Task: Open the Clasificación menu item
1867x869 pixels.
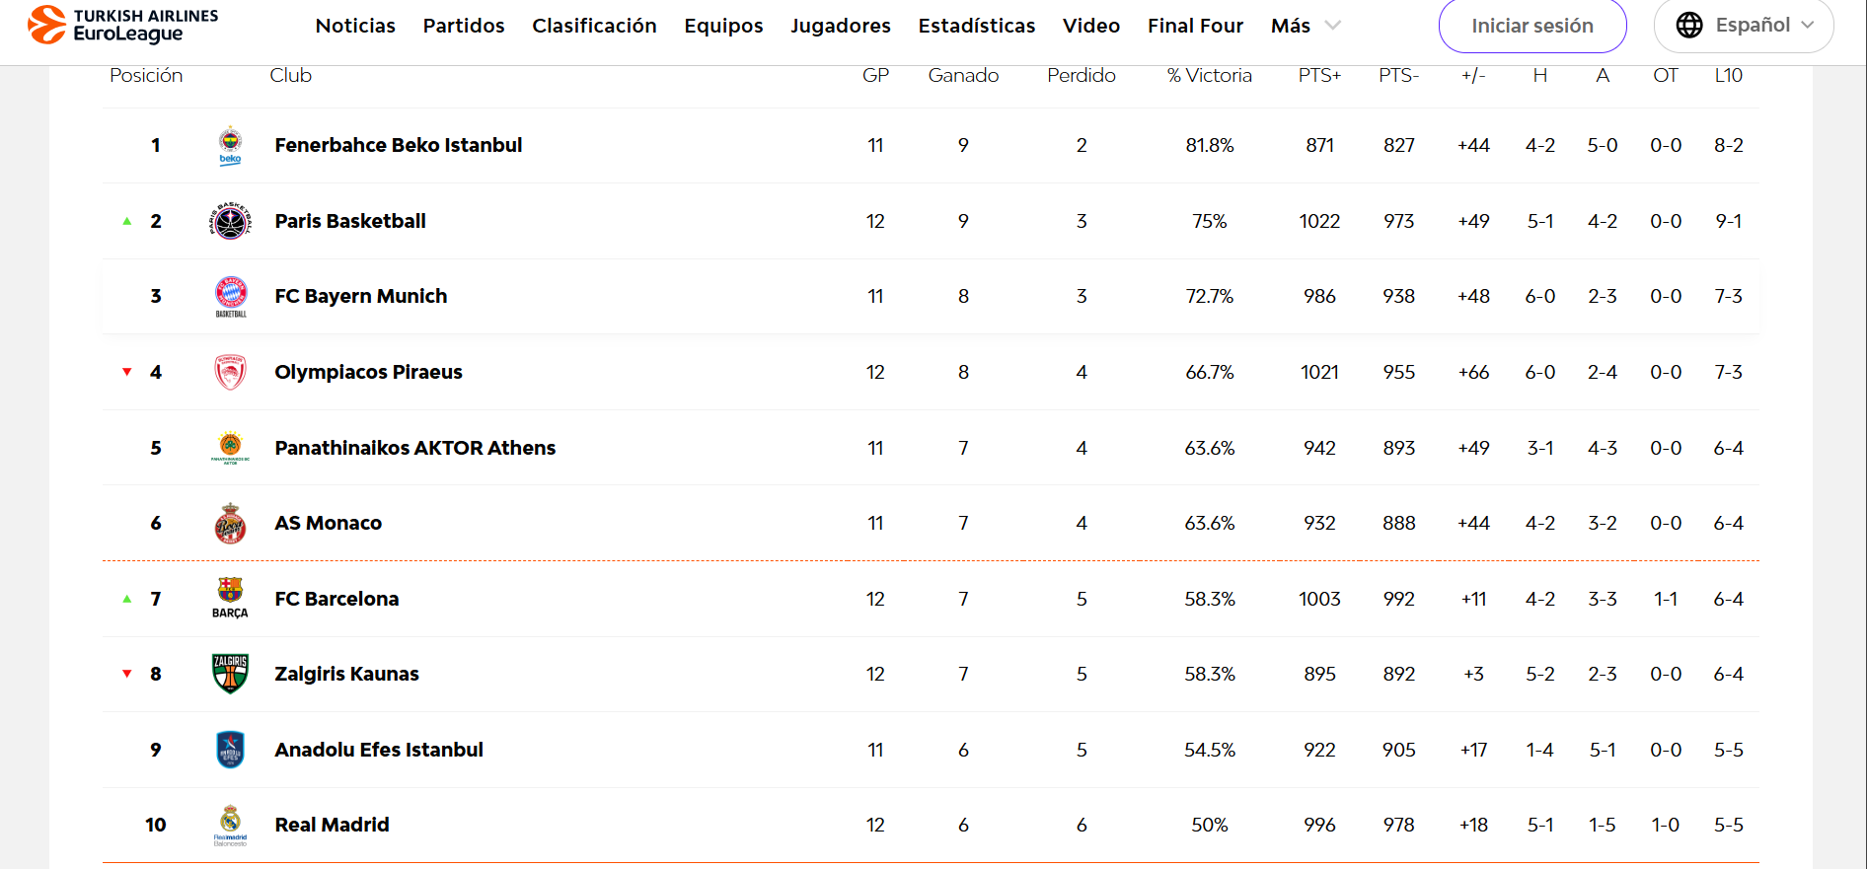Action: pos(594,26)
